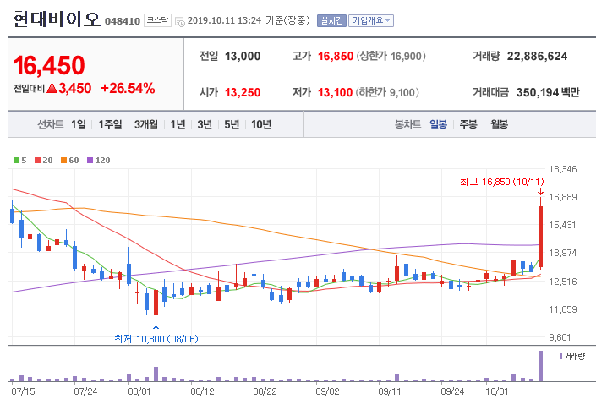
Task: Click the 거래대금 value 350,194 백만
Action: tap(548, 92)
